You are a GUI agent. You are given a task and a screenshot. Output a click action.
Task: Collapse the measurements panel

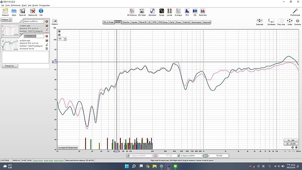[6, 20]
